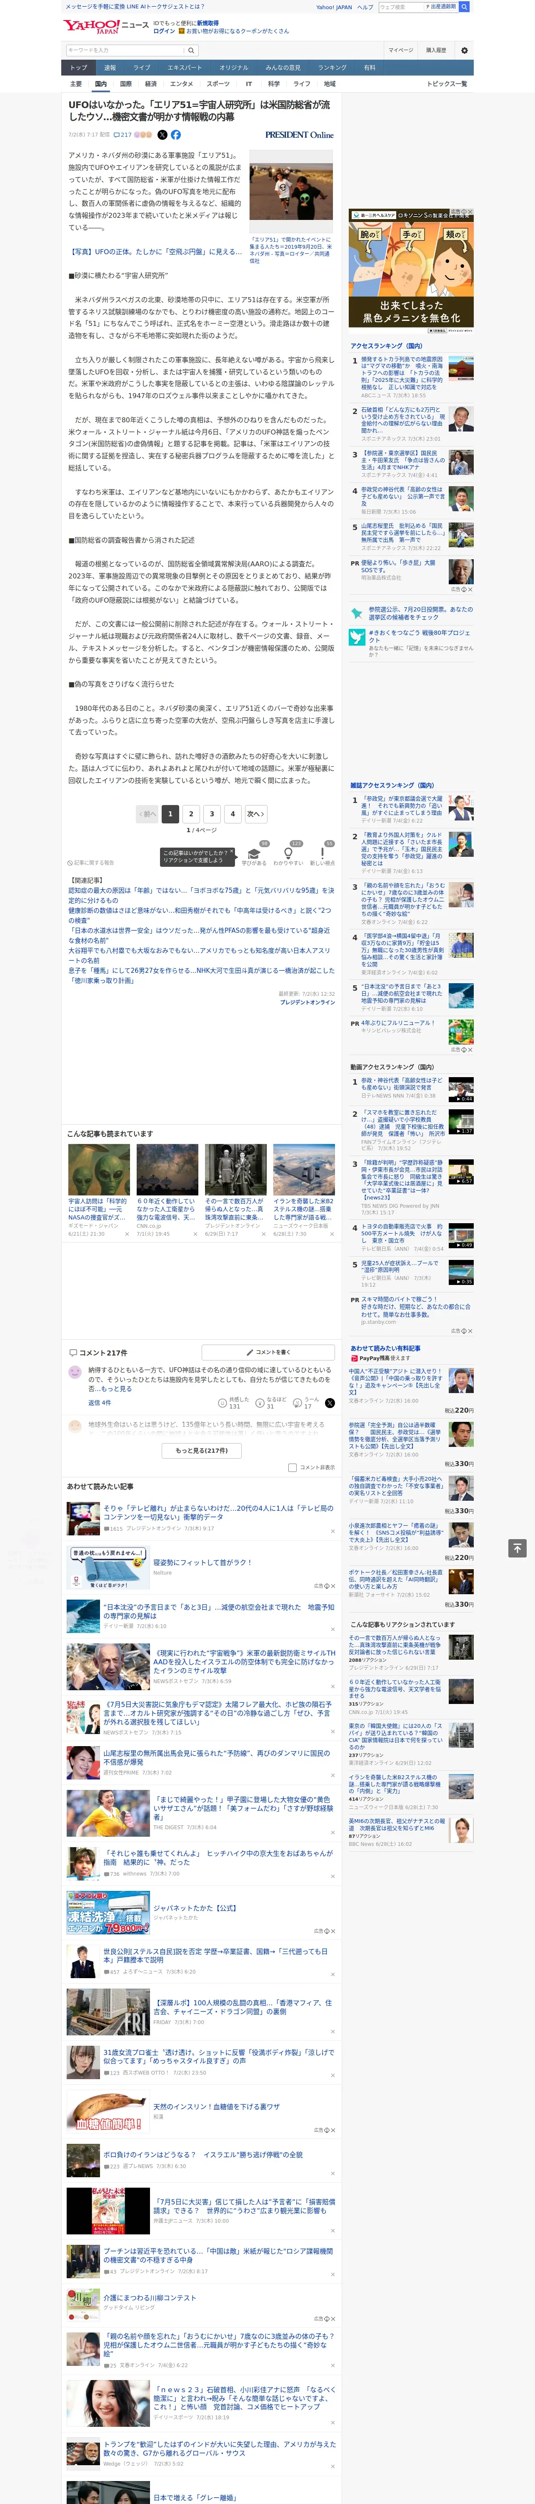Open the みんなの意見 navigation tab

coord(283,67)
